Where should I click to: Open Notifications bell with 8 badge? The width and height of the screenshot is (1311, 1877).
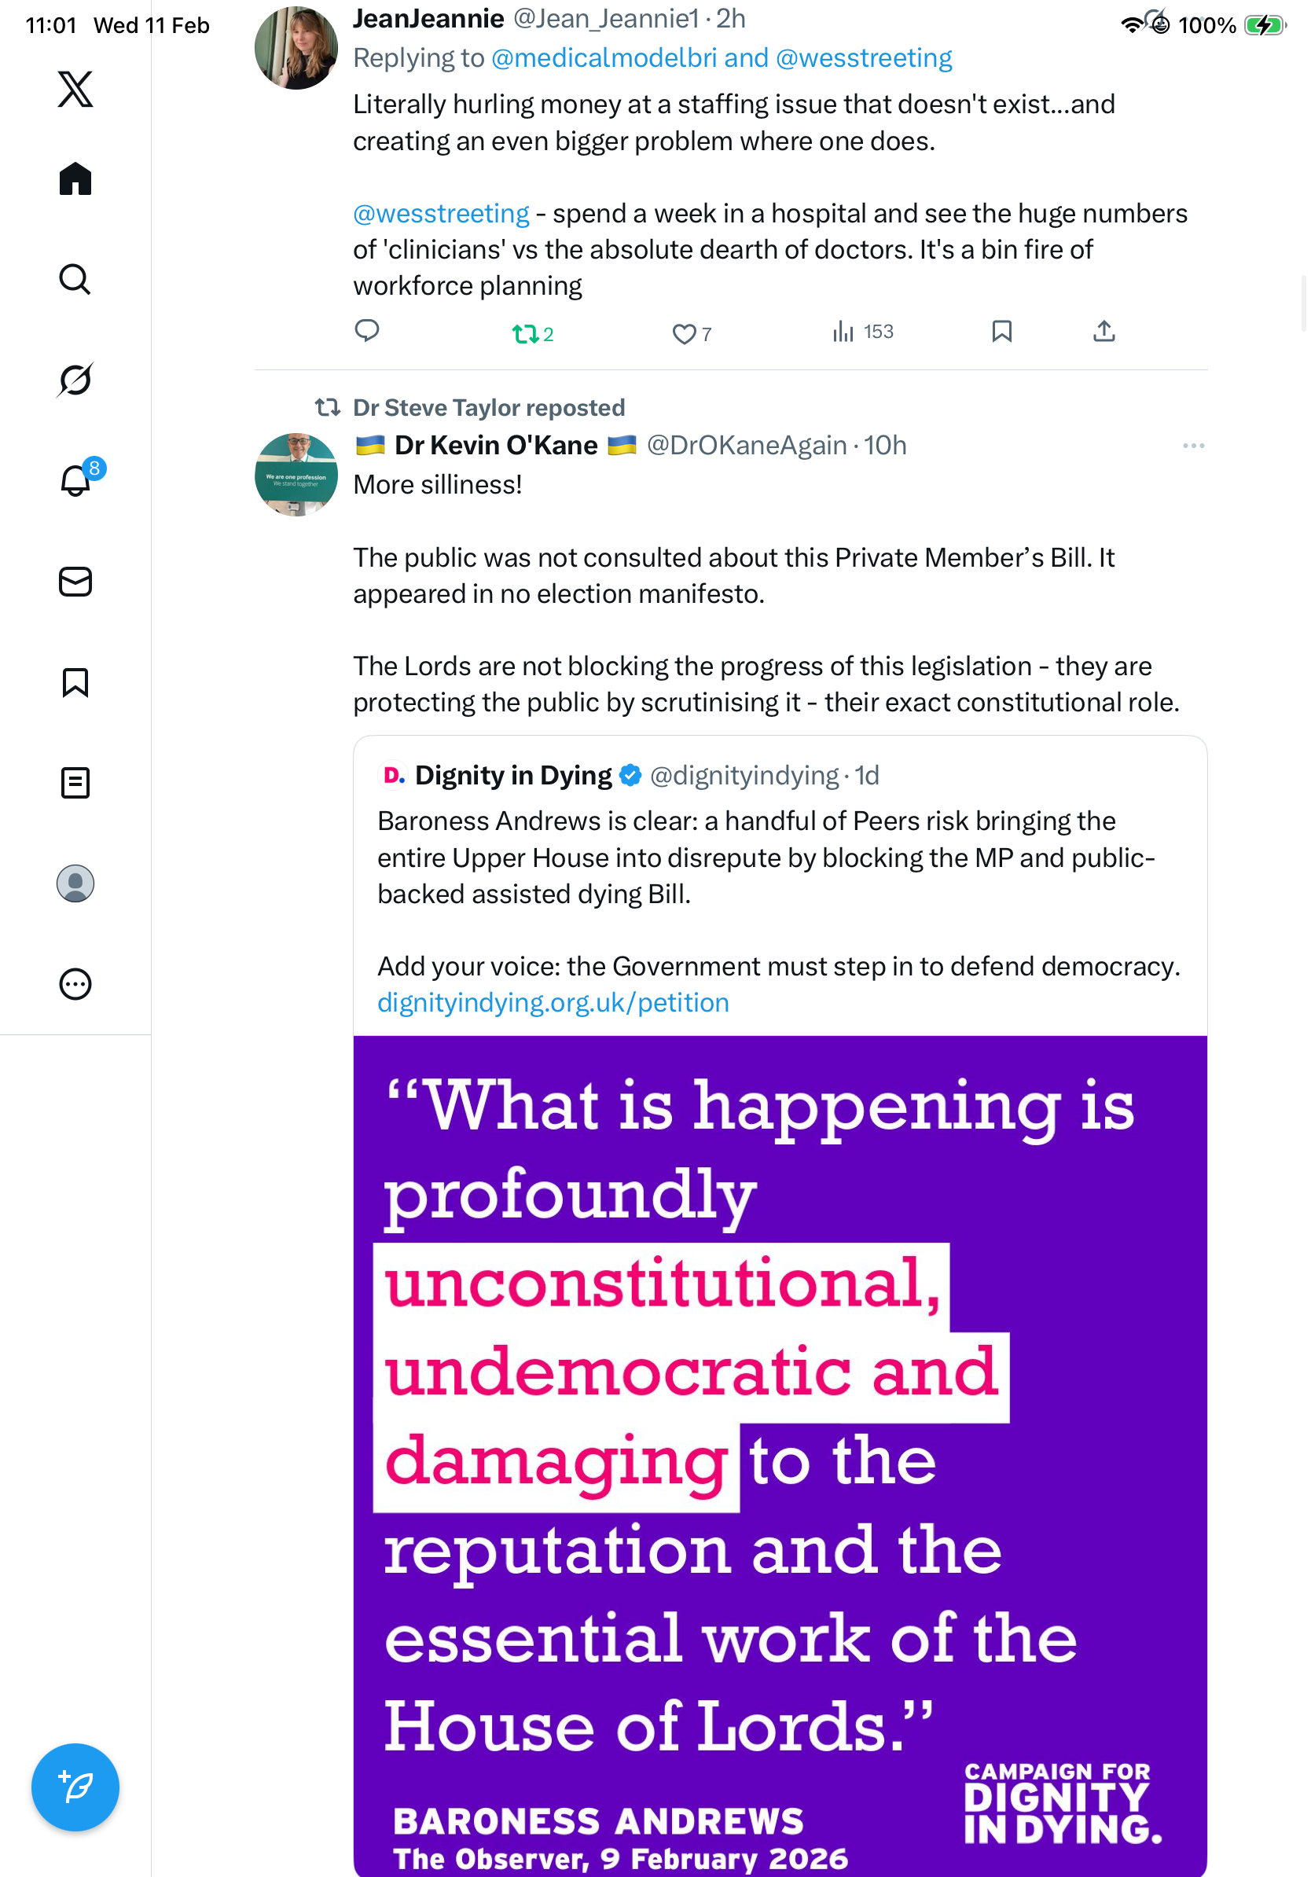click(x=75, y=481)
